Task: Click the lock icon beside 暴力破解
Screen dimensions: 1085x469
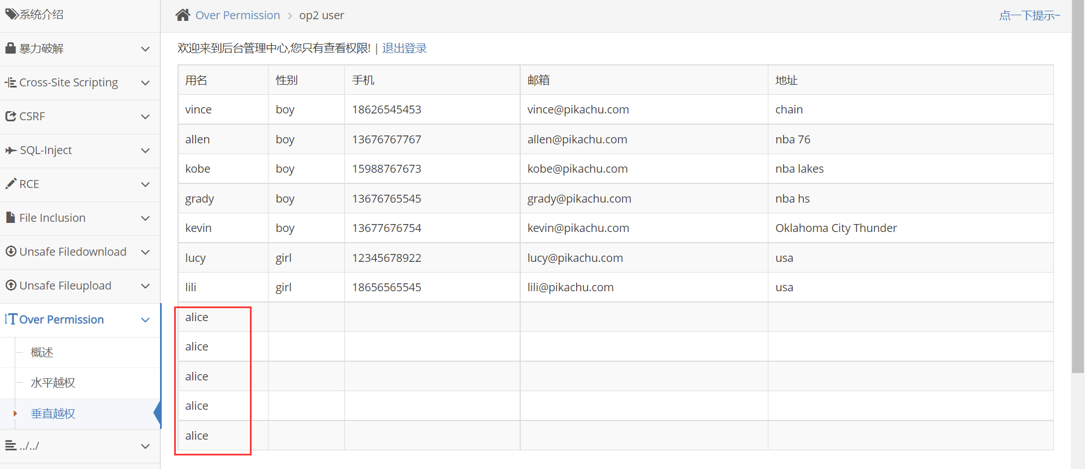Action: coord(10,48)
